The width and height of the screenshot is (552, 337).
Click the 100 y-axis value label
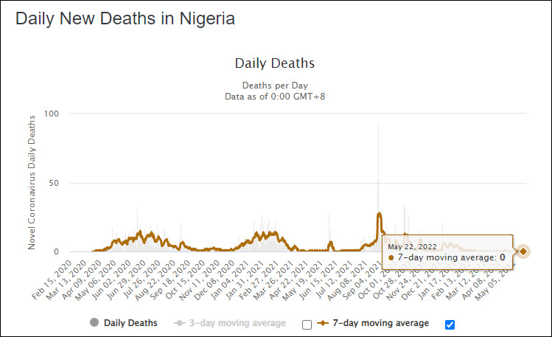[52, 114]
